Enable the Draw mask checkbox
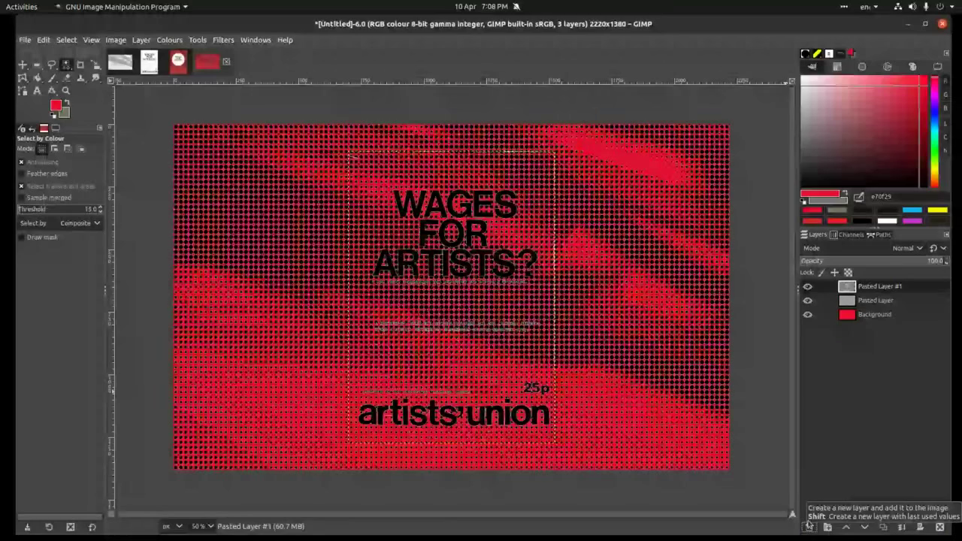Image resolution: width=962 pixels, height=541 pixels. tap(21, 237)
